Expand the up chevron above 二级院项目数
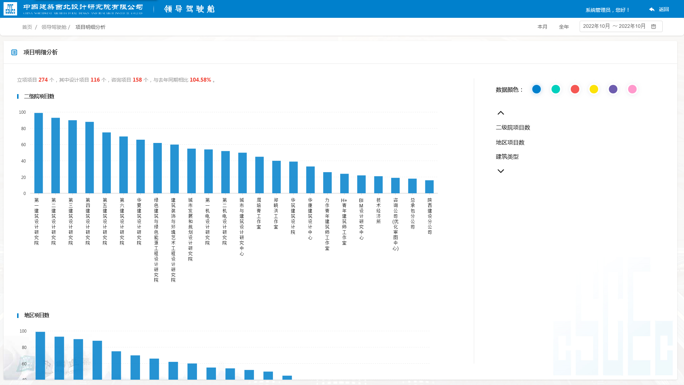The height and width of the screenshot is (385, 684). [x=501, y=113]
